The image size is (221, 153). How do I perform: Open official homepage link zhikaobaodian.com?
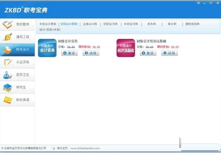pos(85,148)
